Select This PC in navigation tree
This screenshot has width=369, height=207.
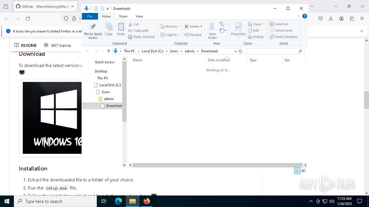(x=103, y=78)
